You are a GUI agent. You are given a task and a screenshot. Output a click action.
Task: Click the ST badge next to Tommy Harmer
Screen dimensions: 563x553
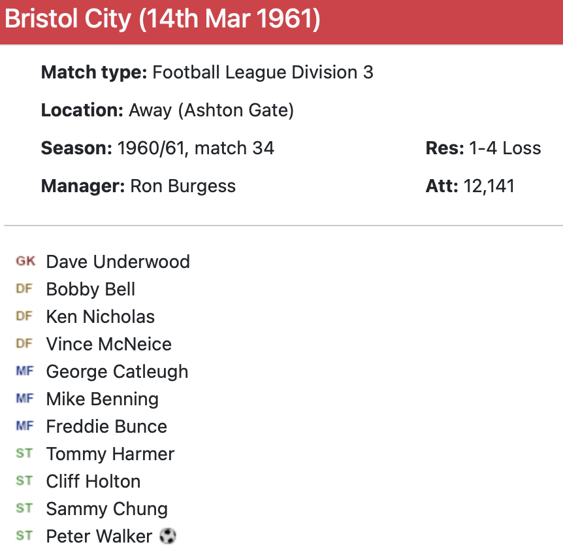tap(24, 454)
